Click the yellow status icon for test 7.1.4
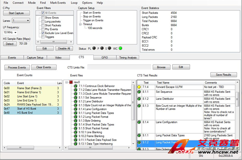242x160 pixels. (139, 87)
